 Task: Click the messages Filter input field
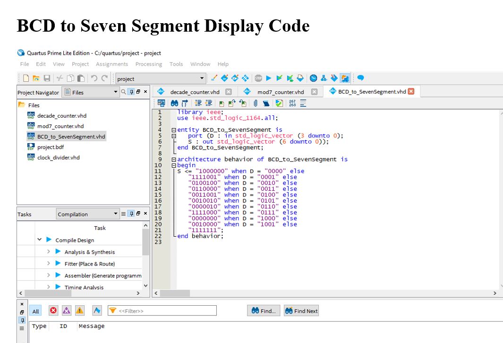pyautogui.click(x=162, y=310)
